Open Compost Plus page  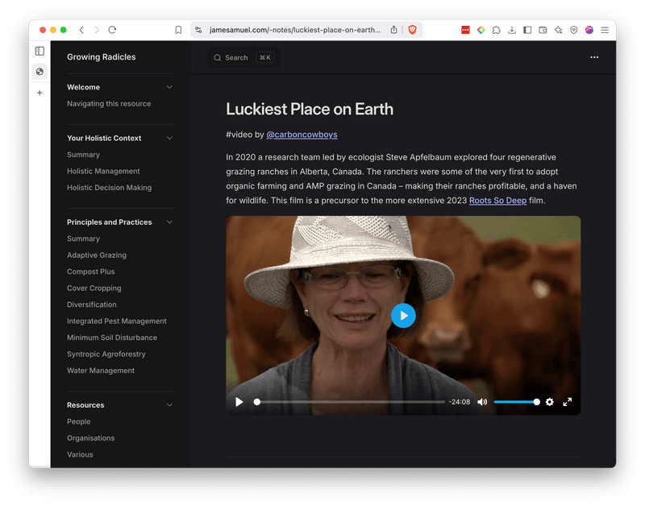click(x=91, y=272)
